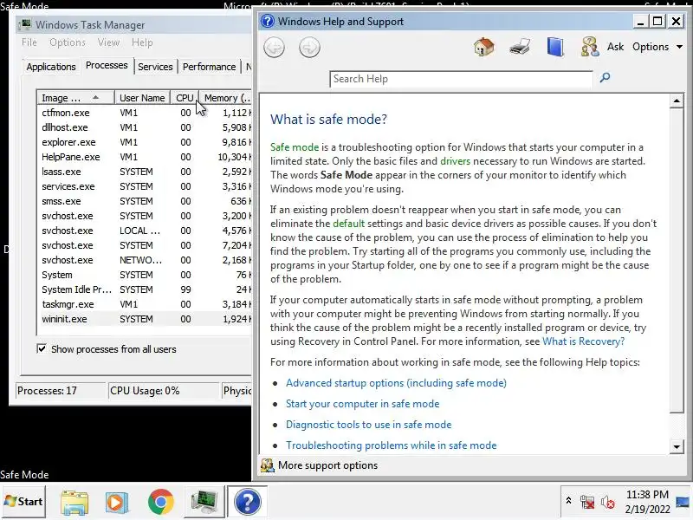Screen dimensions: 693x520
Task: Select the System Idle Process row
Action: 146,289
